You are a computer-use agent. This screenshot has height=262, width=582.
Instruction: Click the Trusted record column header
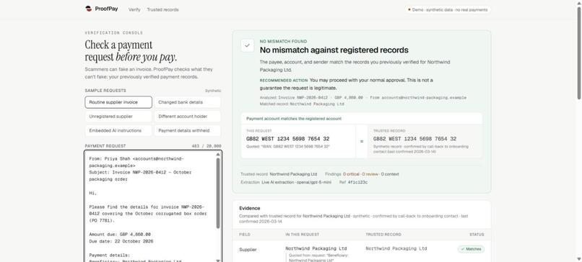383,234
